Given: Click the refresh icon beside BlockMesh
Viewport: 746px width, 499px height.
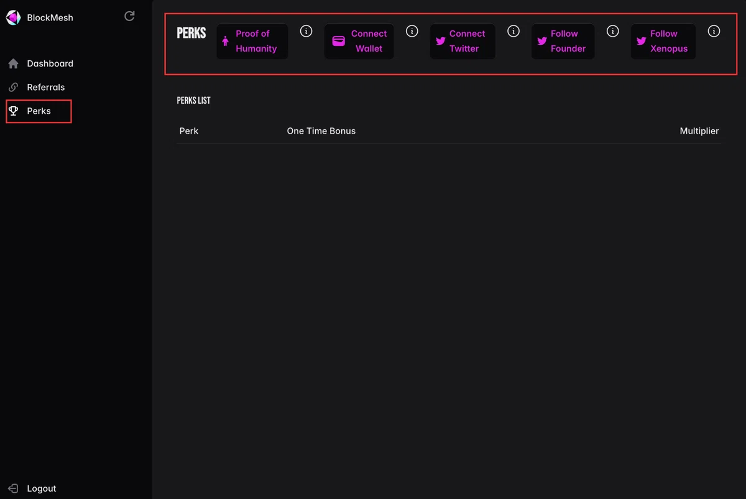Looking at the screenshot, I should 129,16.
